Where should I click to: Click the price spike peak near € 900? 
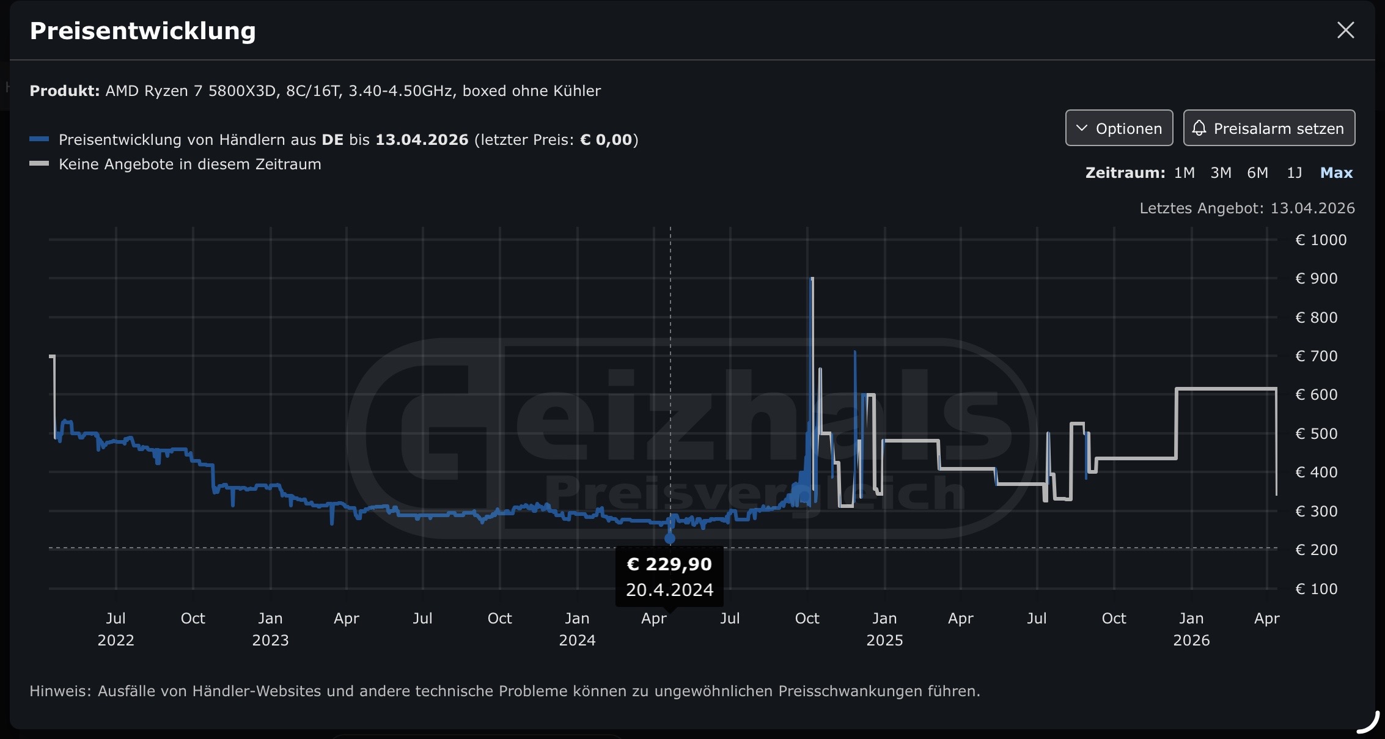[x=812, y=279]
